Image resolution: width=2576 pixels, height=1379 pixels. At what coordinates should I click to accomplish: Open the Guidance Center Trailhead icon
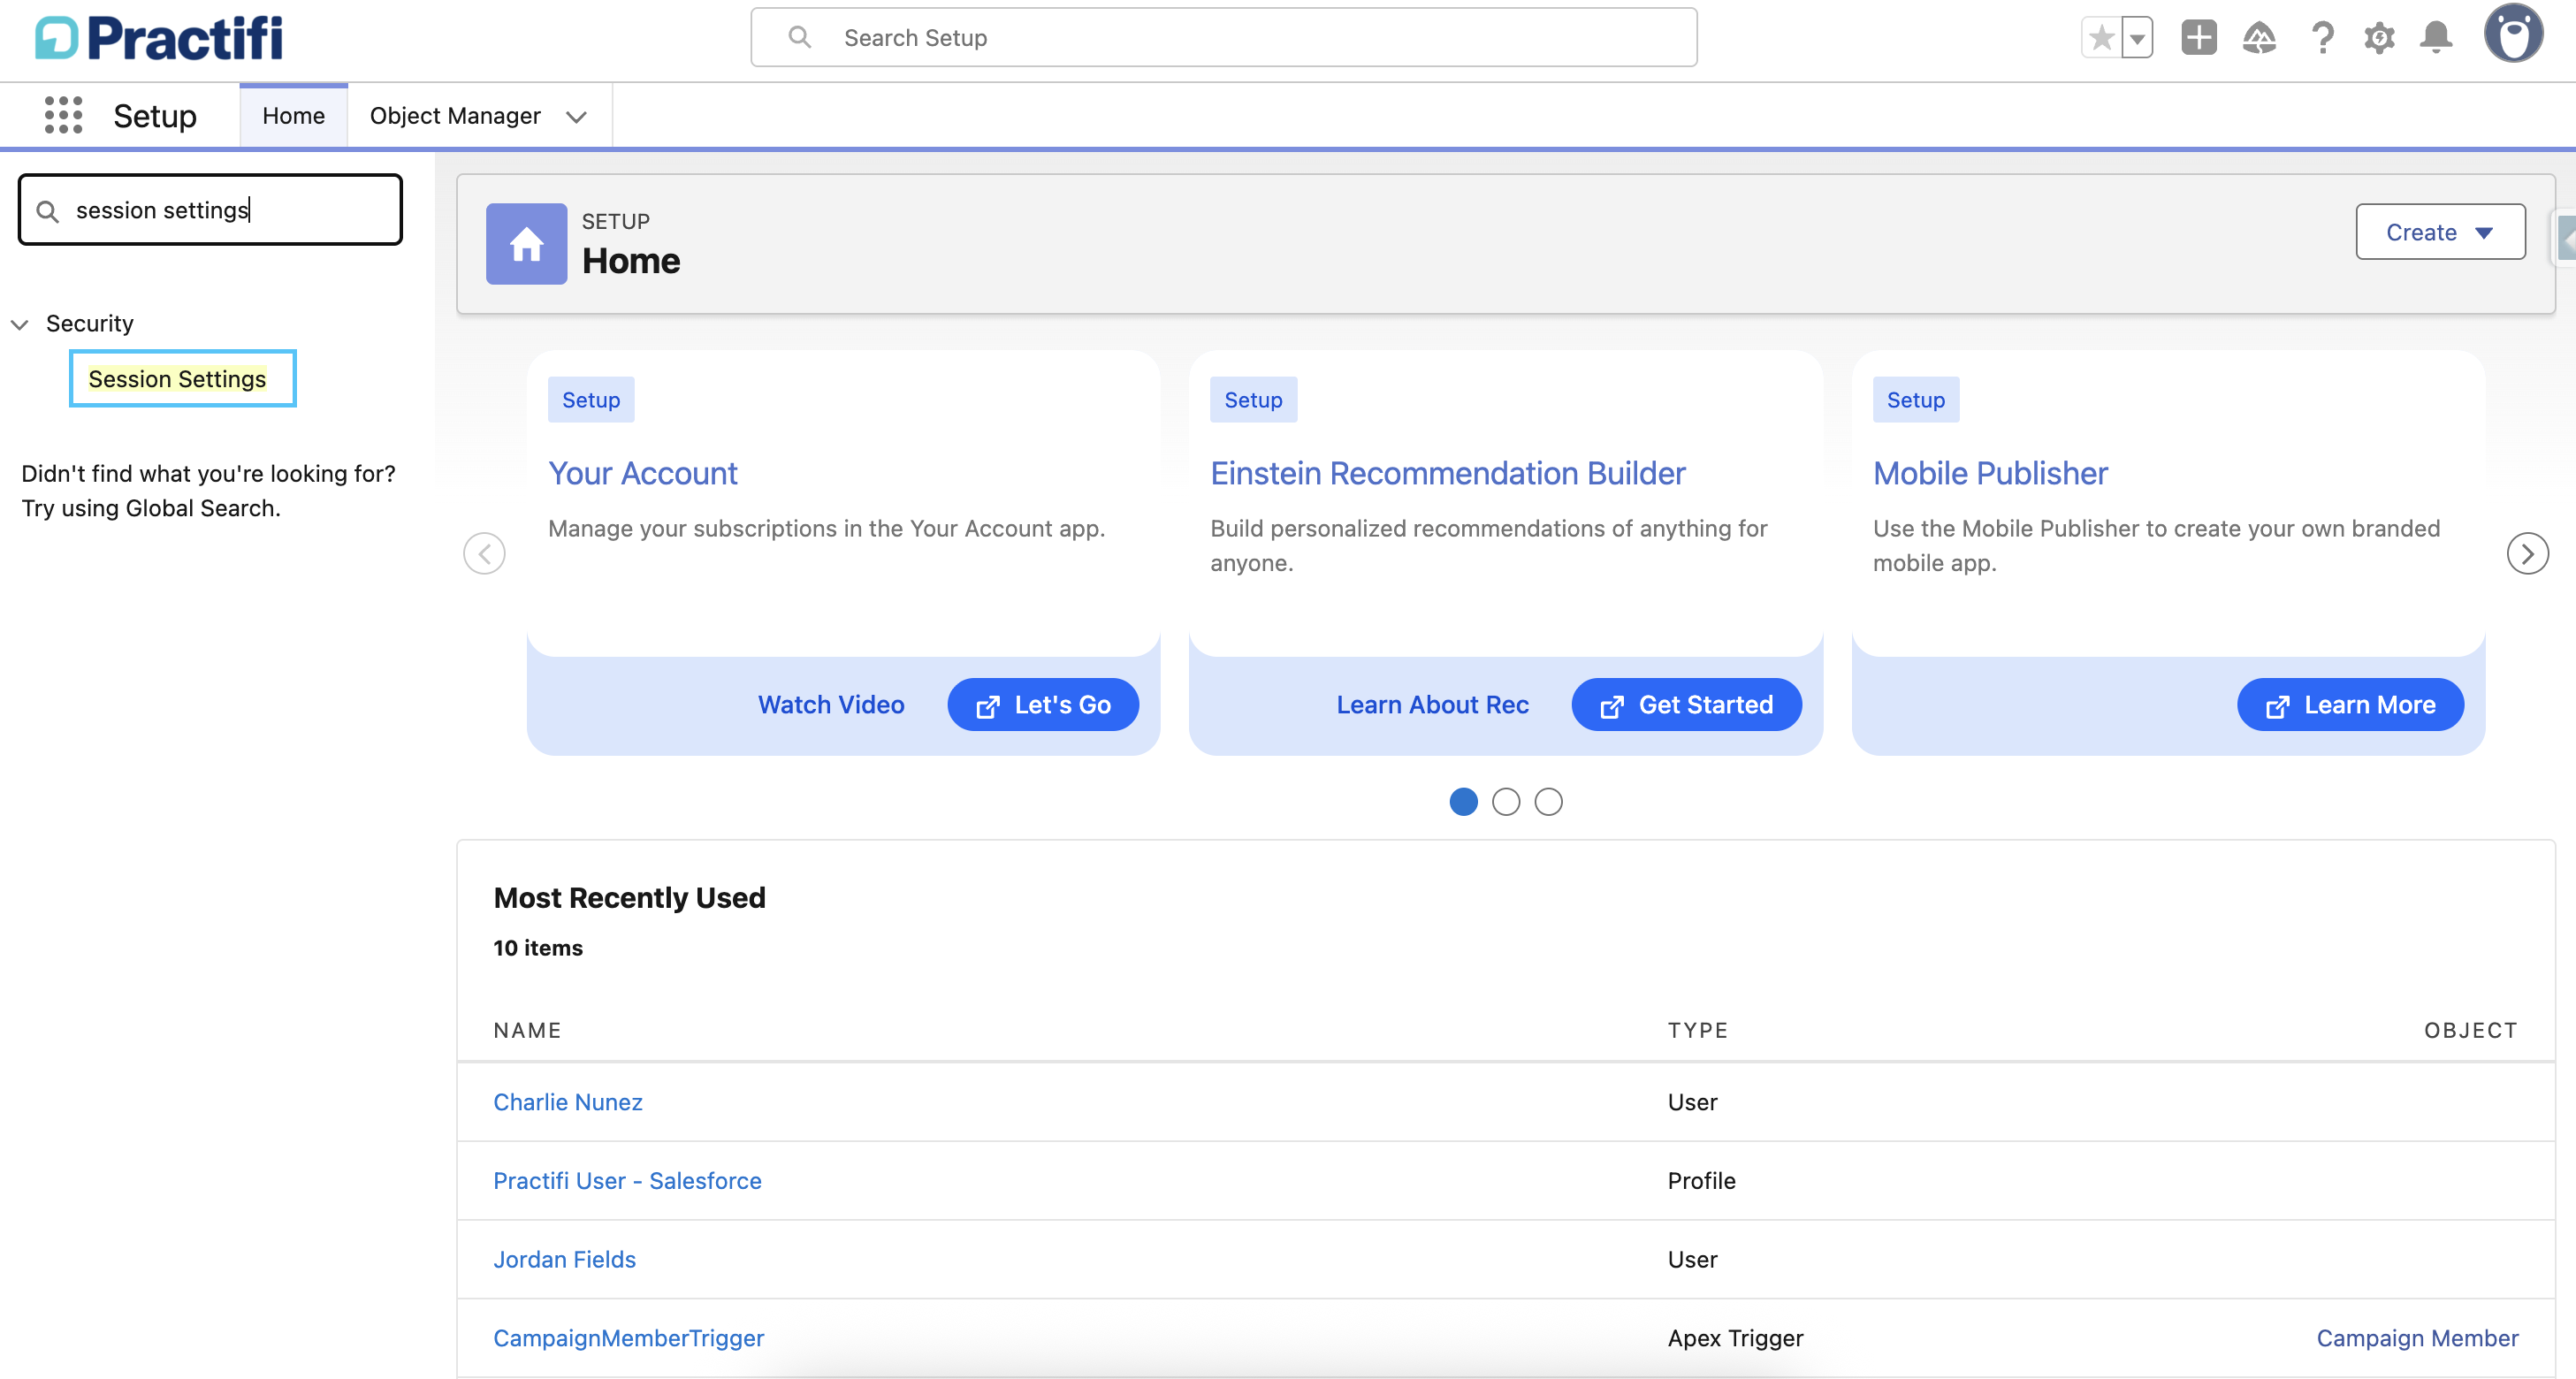coord(2260,37)
